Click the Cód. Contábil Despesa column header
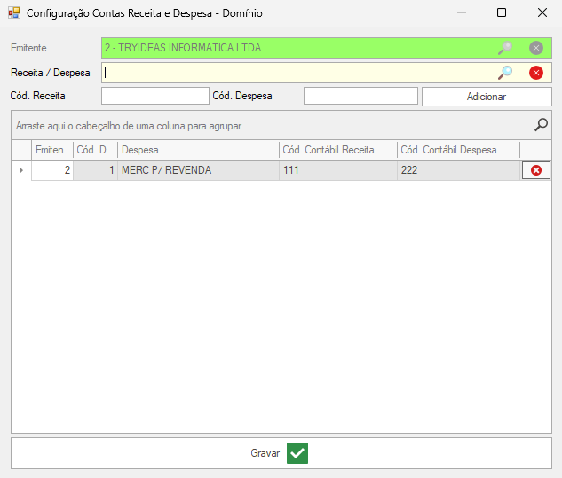Image resolution: width=562 pixels, height=478 pixels. [457, 150]
